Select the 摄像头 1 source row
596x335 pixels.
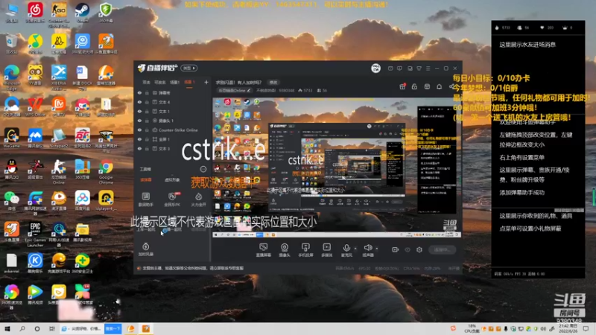point(173,121)
